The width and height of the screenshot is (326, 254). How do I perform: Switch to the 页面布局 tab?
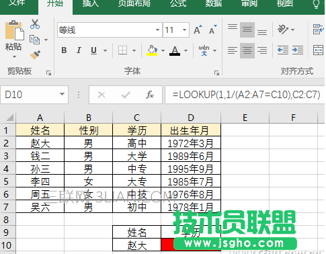(x=134, y=3)
